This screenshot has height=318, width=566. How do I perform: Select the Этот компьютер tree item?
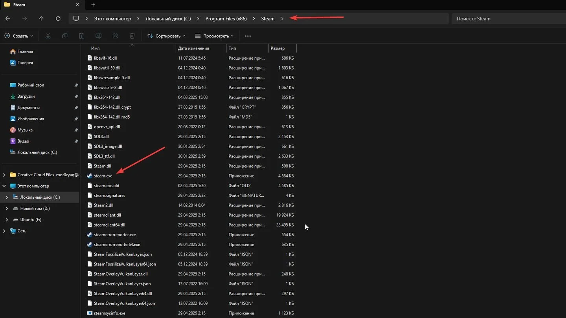tap(33, 186)
